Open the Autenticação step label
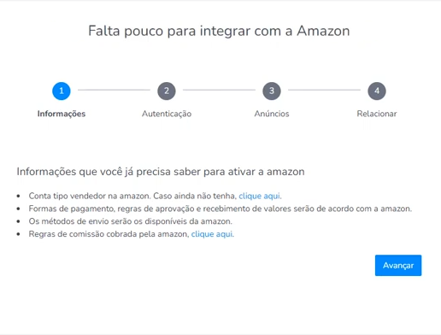441x335 pixels. click(x=167, y=114)
